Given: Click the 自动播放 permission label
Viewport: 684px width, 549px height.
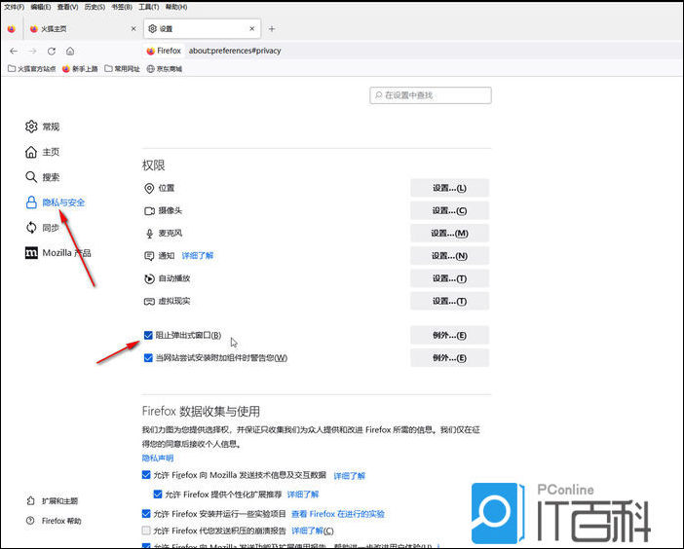Looking at the screenshot, I should point(174,278).
